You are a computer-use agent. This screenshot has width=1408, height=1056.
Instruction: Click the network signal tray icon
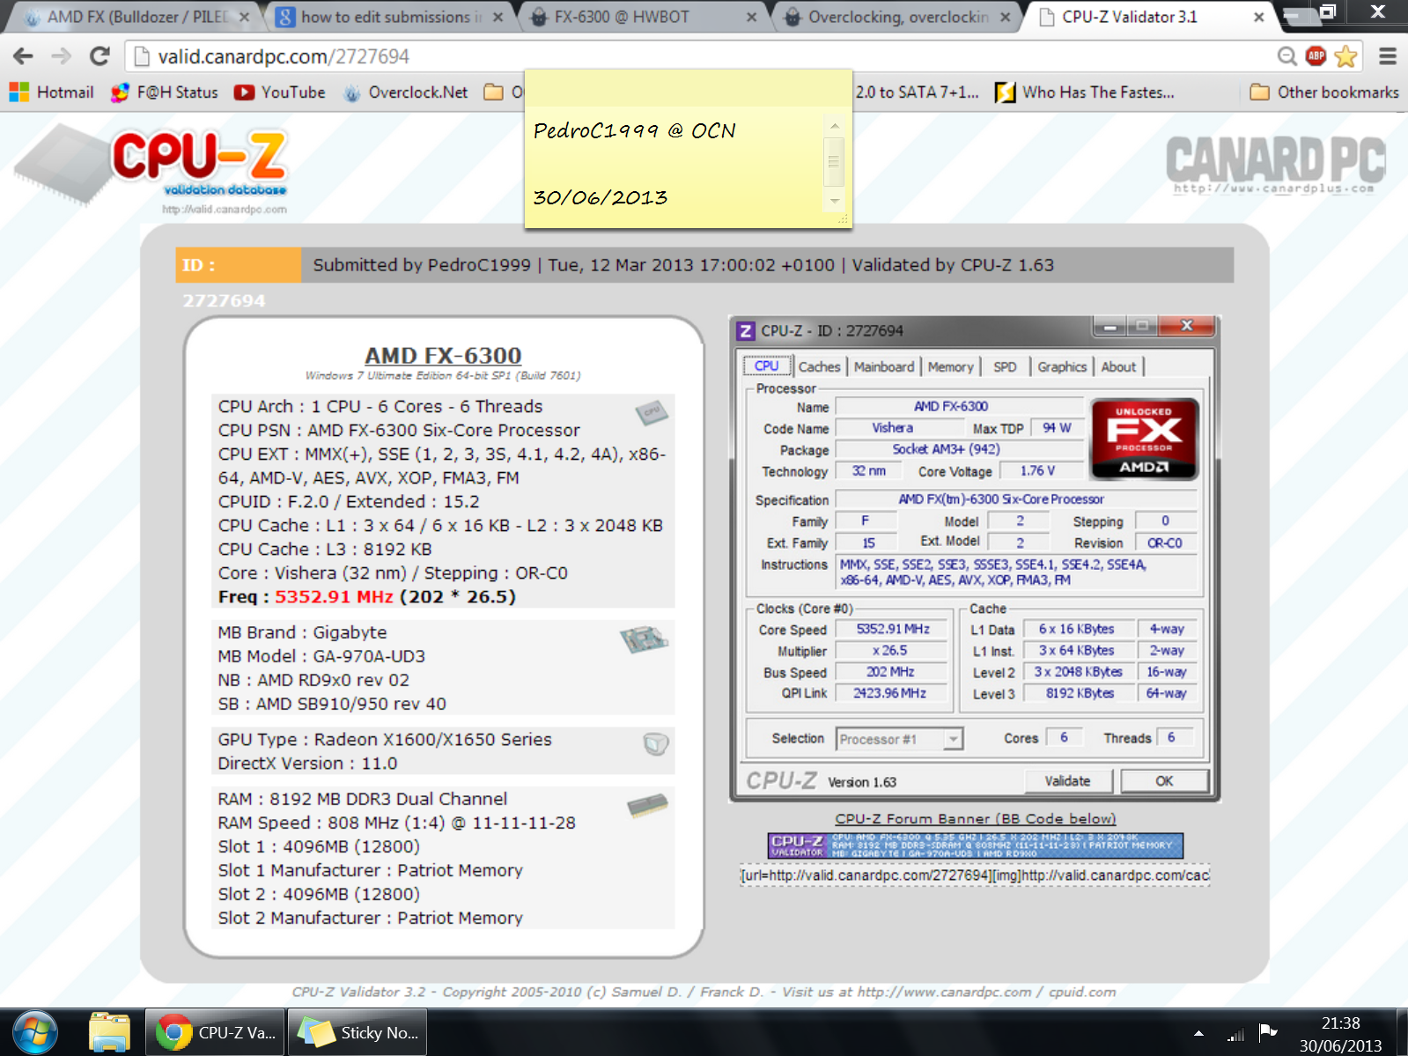1236,1034
